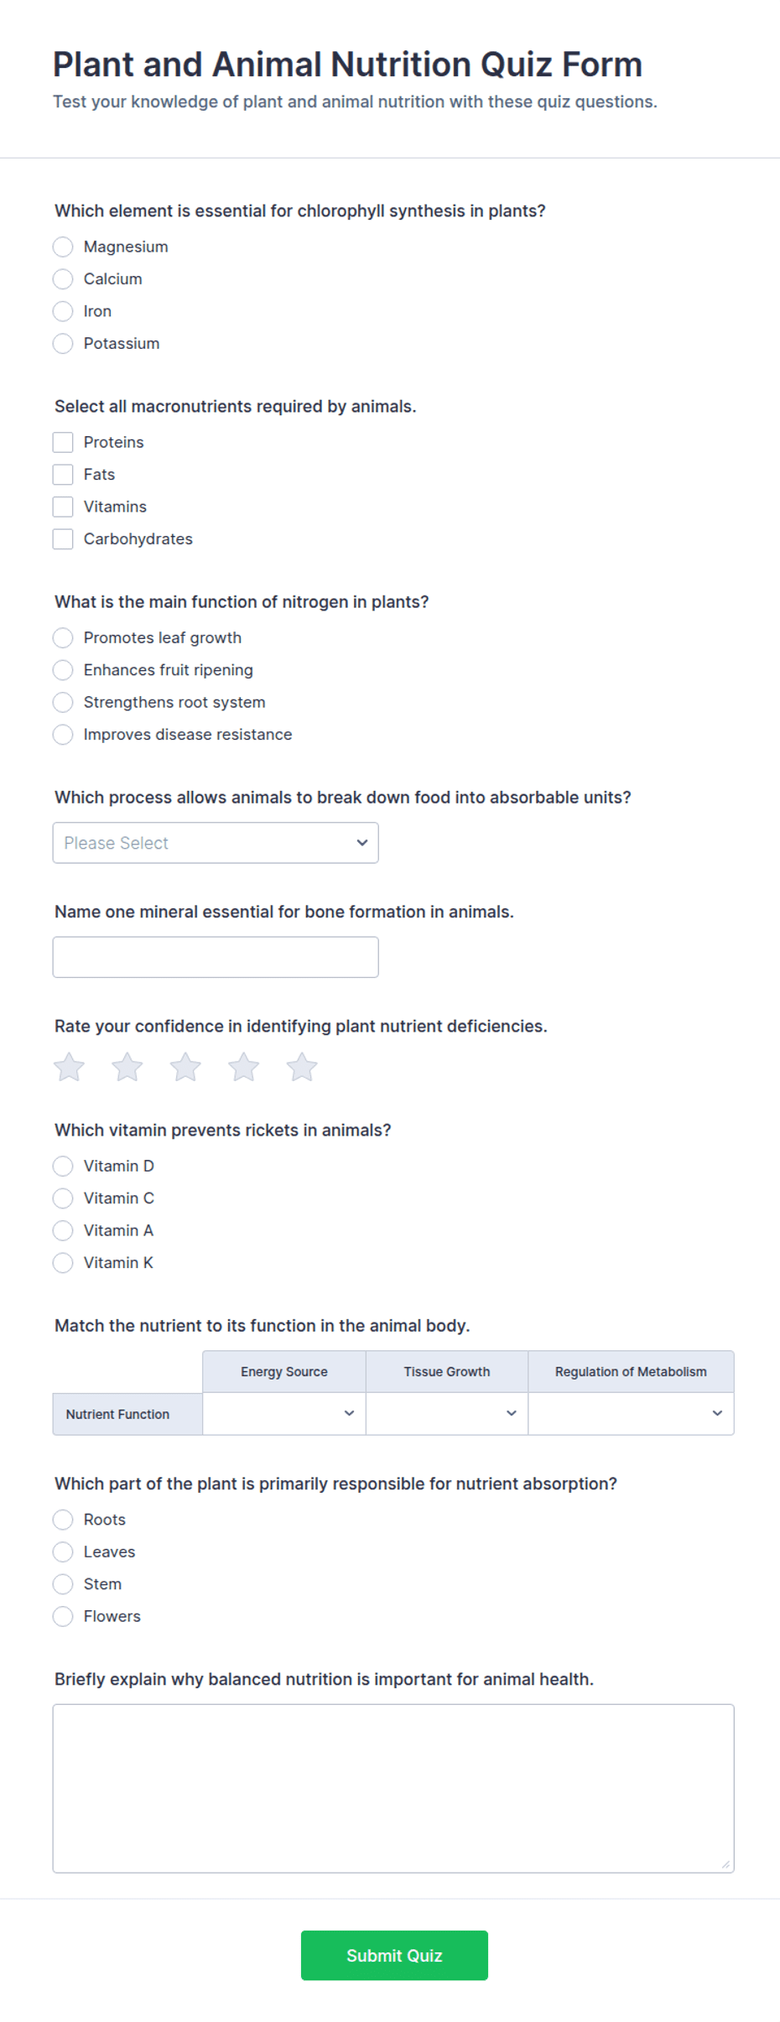The width and height of the screenshot is (780, 2022).
Task: Click the bone mineral text field
Action: click(x=216, y=957)
